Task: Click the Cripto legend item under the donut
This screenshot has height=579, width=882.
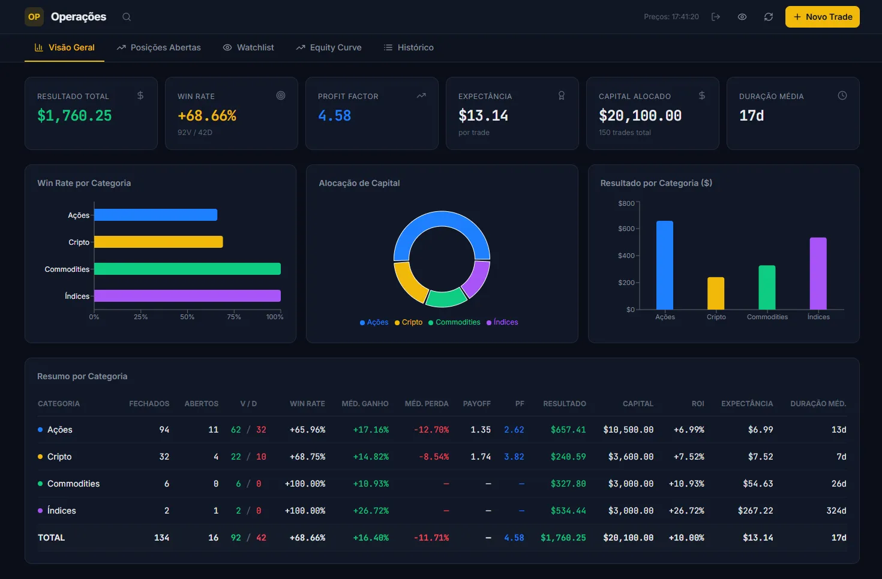Action: point(409,322)
